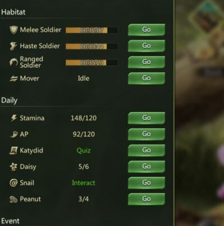Click the Ranged Soldier progress timer bar
The height and width of the screenshot is (226, 224).
[x=92, y=62]
